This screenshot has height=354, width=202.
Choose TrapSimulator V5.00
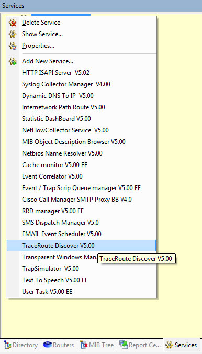click(x=81, y=269)
